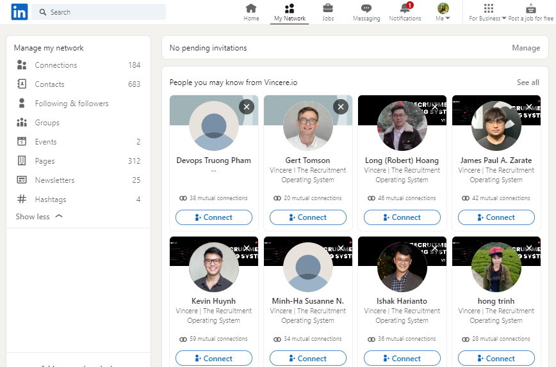Click Manage for pending invitations
556x367 pixels.
pos(526,48)
